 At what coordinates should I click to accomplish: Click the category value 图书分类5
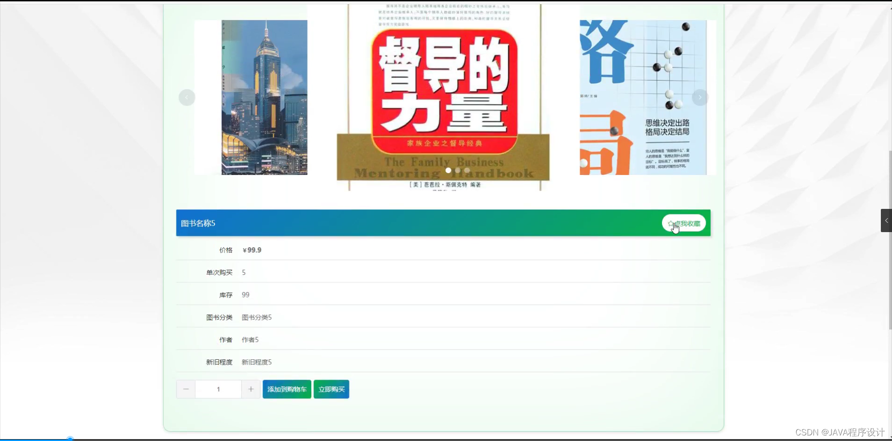tap(256, 317)
